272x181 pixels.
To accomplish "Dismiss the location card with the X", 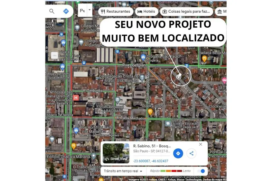I will point(200,144).
